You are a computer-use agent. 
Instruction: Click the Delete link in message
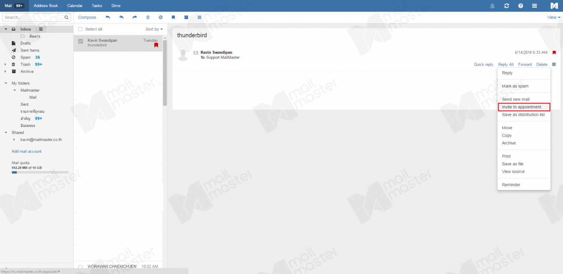(x=542, y=64)
